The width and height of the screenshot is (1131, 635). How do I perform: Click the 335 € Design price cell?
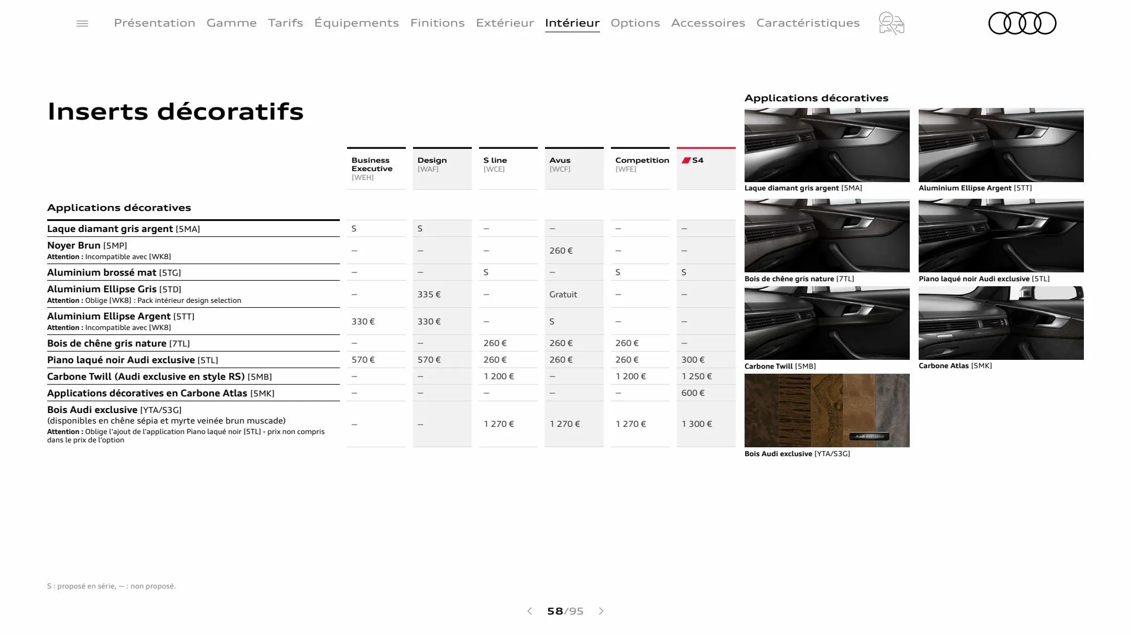pyautogui.click(x=429, y=295)
